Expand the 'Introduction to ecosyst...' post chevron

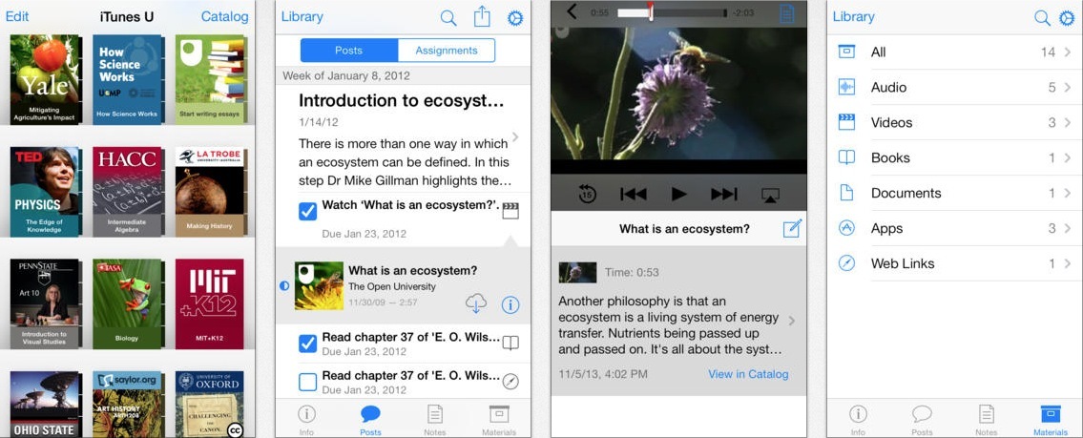515,136
